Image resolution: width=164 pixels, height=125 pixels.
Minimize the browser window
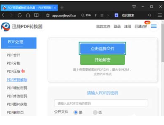pos(143,7)
